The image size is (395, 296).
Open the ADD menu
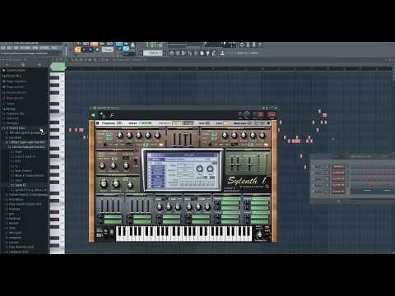pos(16,48)
